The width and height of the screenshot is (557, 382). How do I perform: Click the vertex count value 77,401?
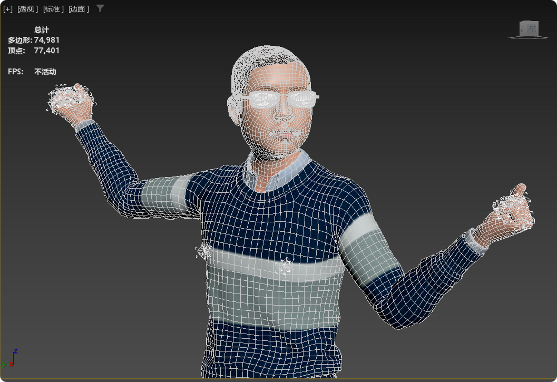point(47,50)
